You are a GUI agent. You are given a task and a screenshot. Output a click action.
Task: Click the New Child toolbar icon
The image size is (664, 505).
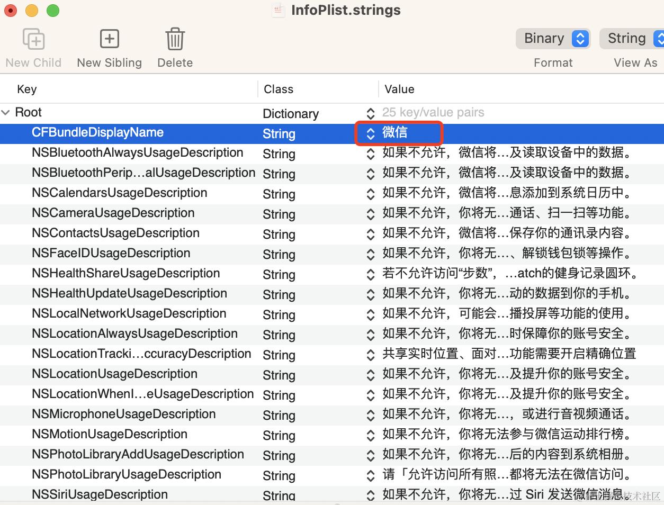pos(33,39)
